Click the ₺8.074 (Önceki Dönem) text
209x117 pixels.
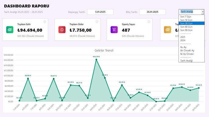82,36
